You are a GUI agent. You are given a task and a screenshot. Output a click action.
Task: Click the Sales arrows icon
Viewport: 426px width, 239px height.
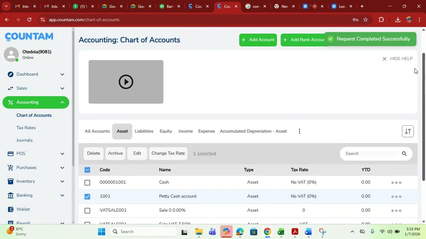coord(11,88)
